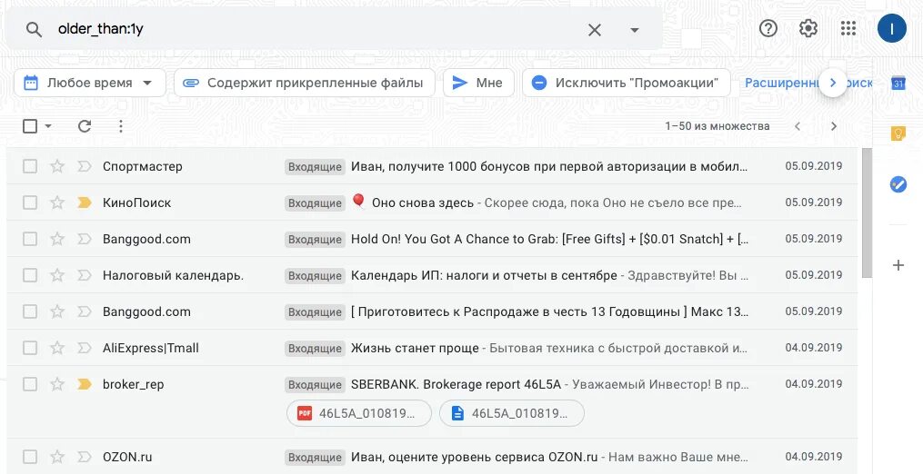The image size is (923, 474).
Task: Open the 46L5A document attachment chip
Action: click(512, 413)
